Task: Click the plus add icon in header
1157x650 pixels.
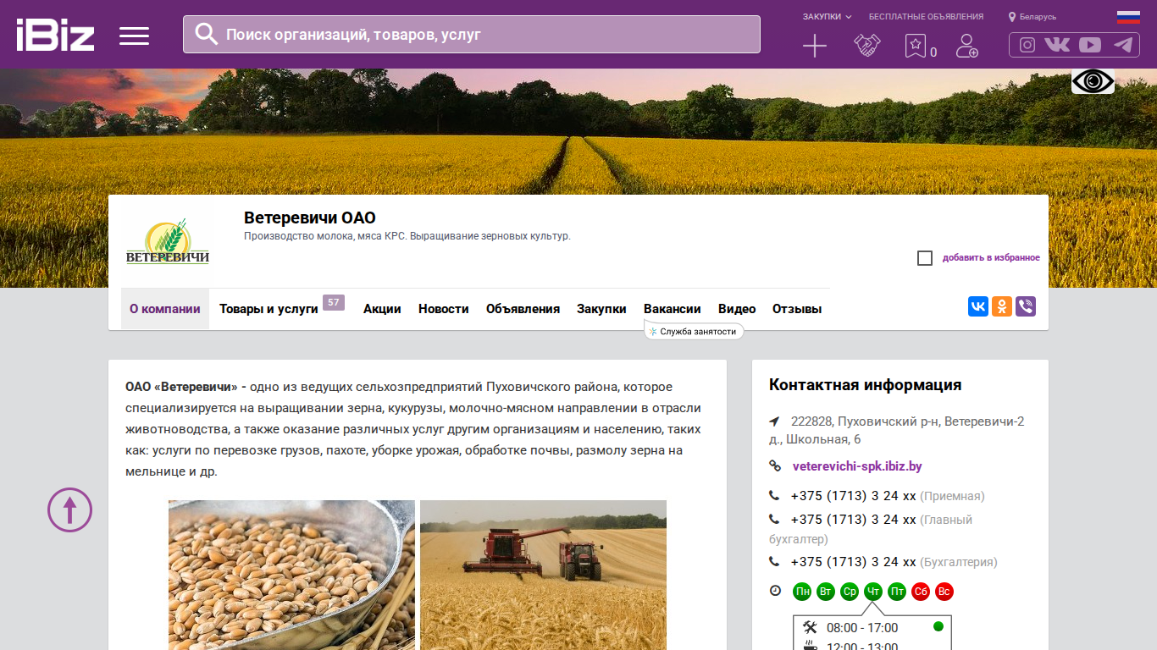Action: point(815,46)
